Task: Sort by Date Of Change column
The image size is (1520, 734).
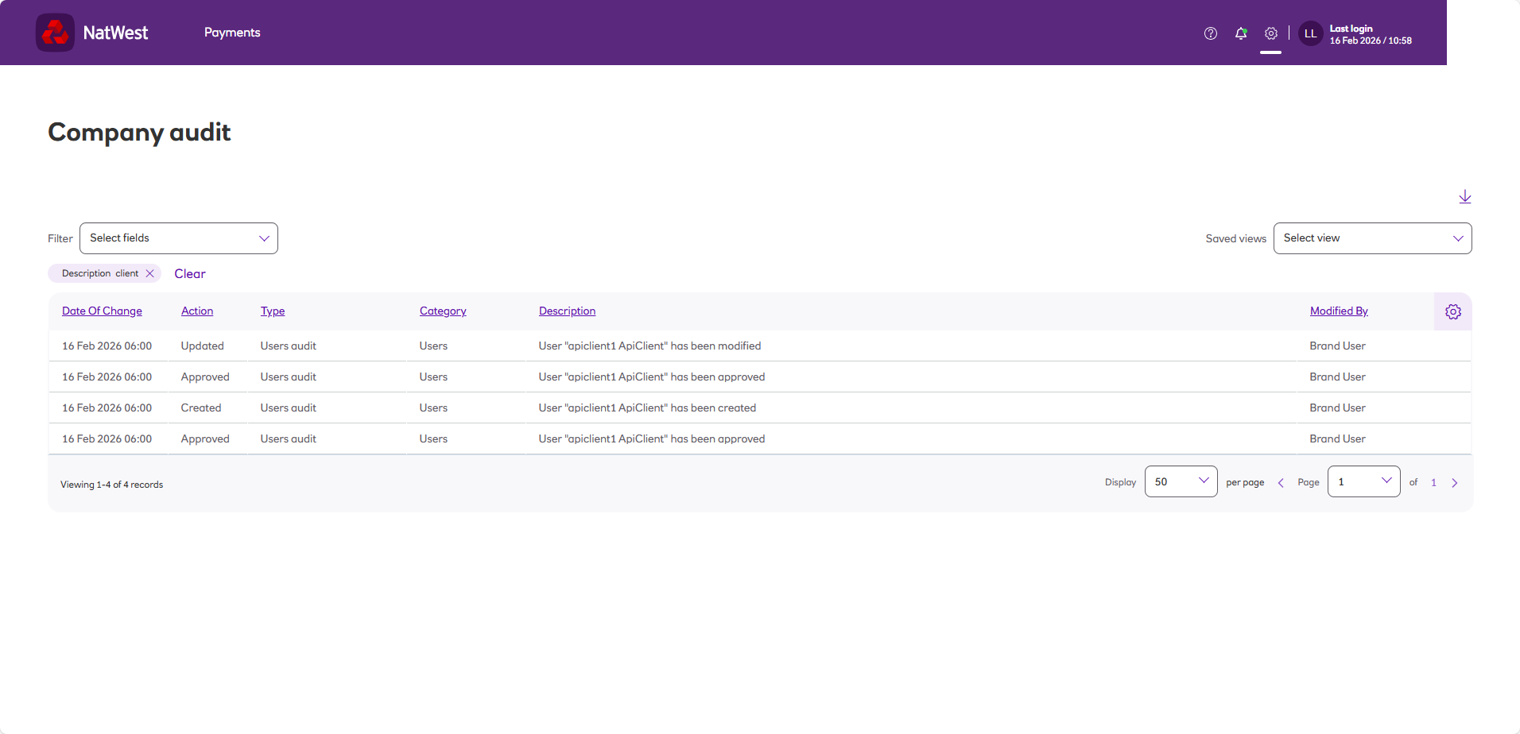Action: click(x=102, y=311)
